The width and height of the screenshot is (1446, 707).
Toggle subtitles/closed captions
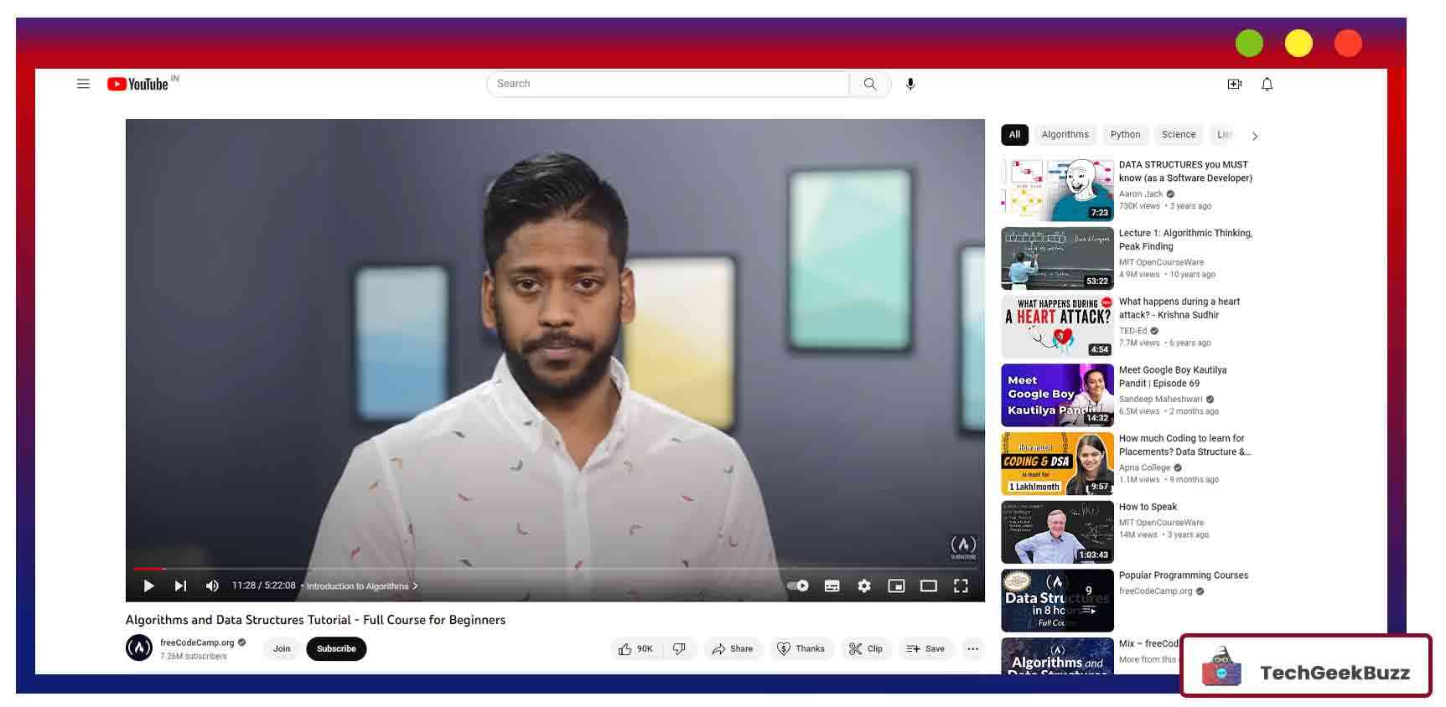[x=832, y=586]
